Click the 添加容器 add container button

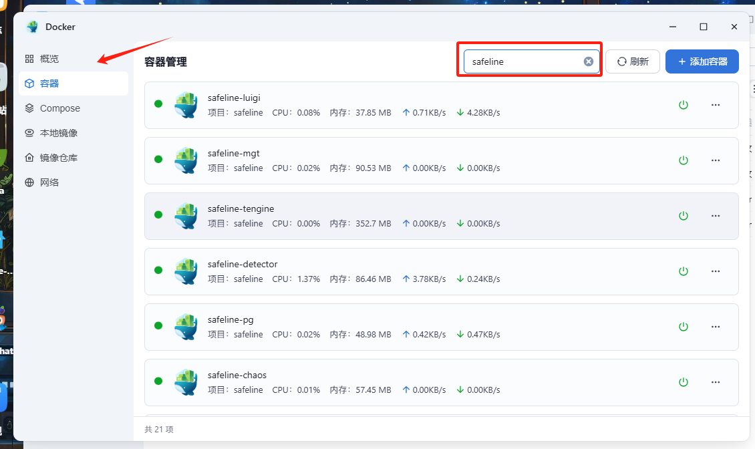point(702,61)
